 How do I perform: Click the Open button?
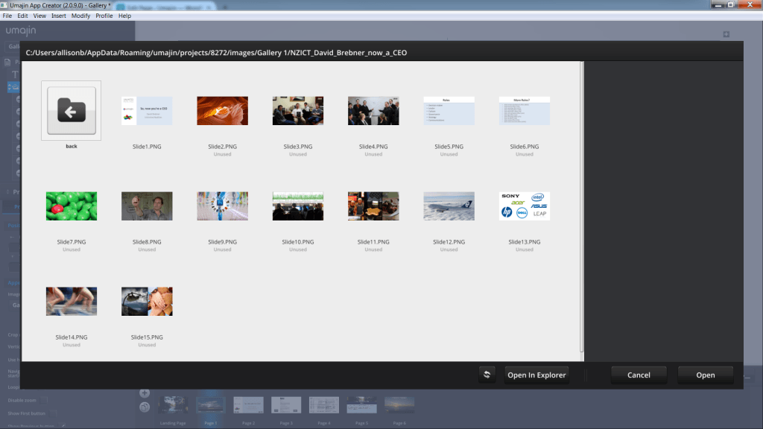(x=705, y=375)
